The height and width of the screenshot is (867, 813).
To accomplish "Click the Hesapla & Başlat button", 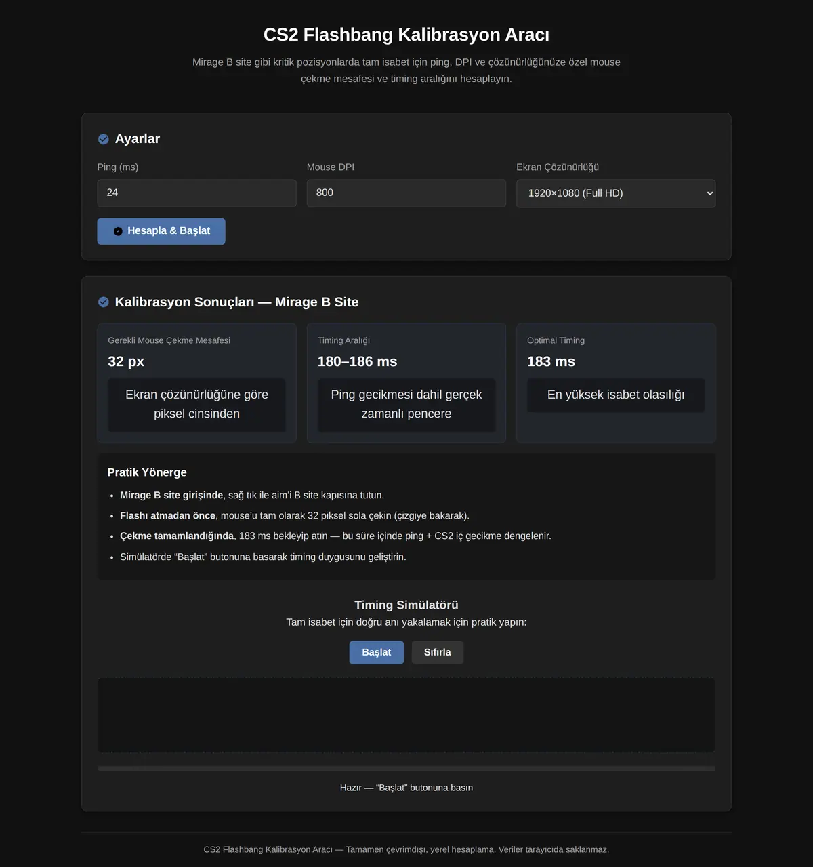I will (x=161, y=231).
